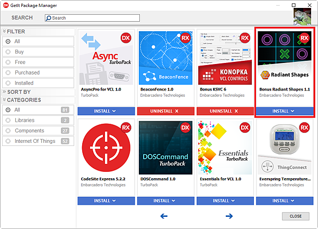
Task: Maximize the GetIt Package Manager window
Action: pos(294,5)
